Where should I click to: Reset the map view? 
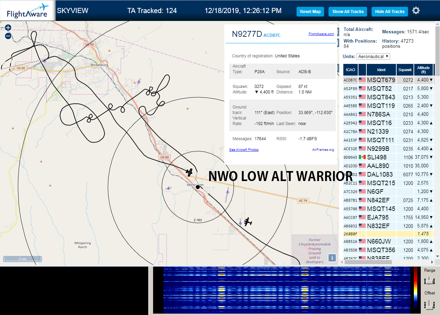pyautogui.click(x=310, y=11)
